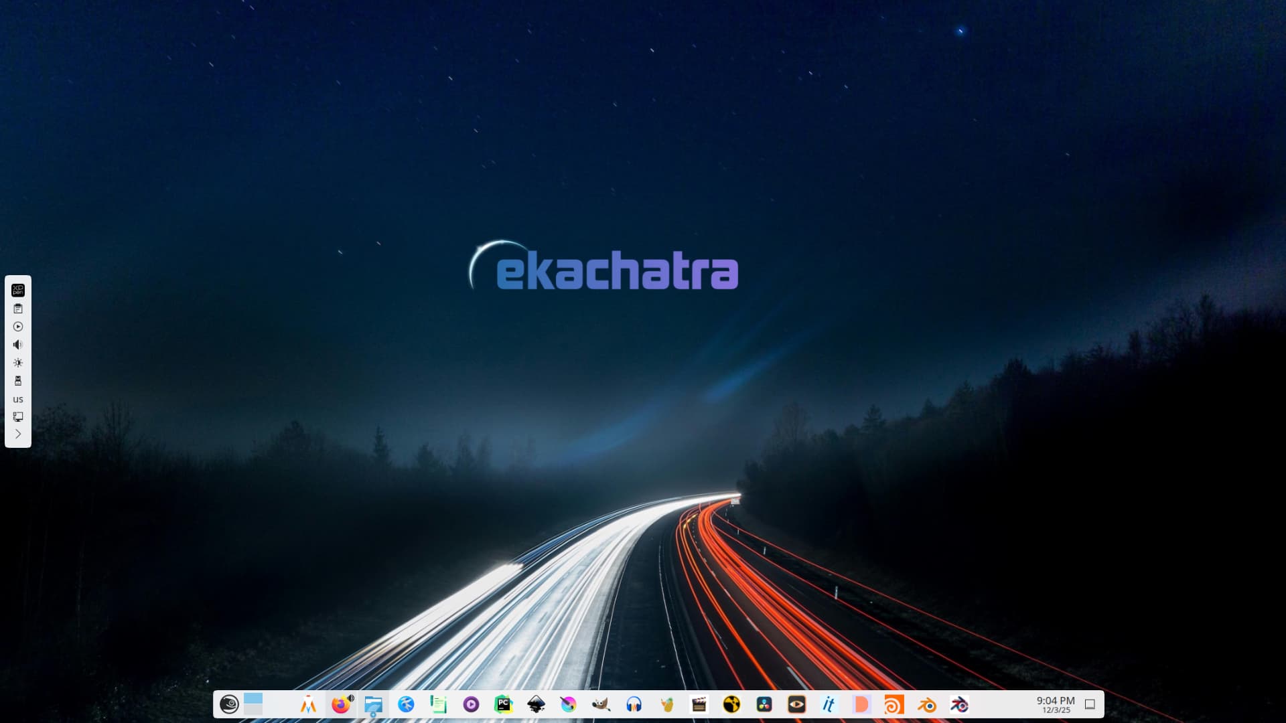Open the openSUSE application launcher
Image resolution: width=1286 pixels, height=723 pixels.
pyautogui.click(x=229, y=704)
